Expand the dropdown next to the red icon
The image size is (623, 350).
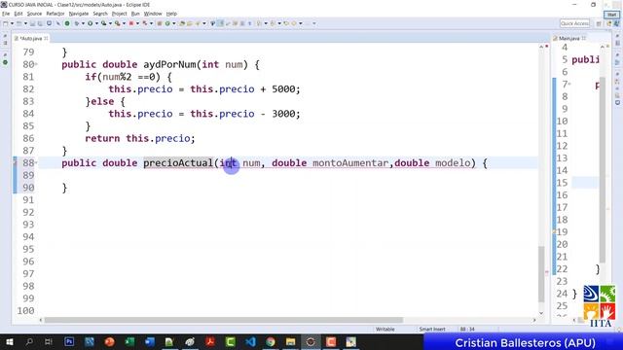pyautogui.click(x=137, y=23)
